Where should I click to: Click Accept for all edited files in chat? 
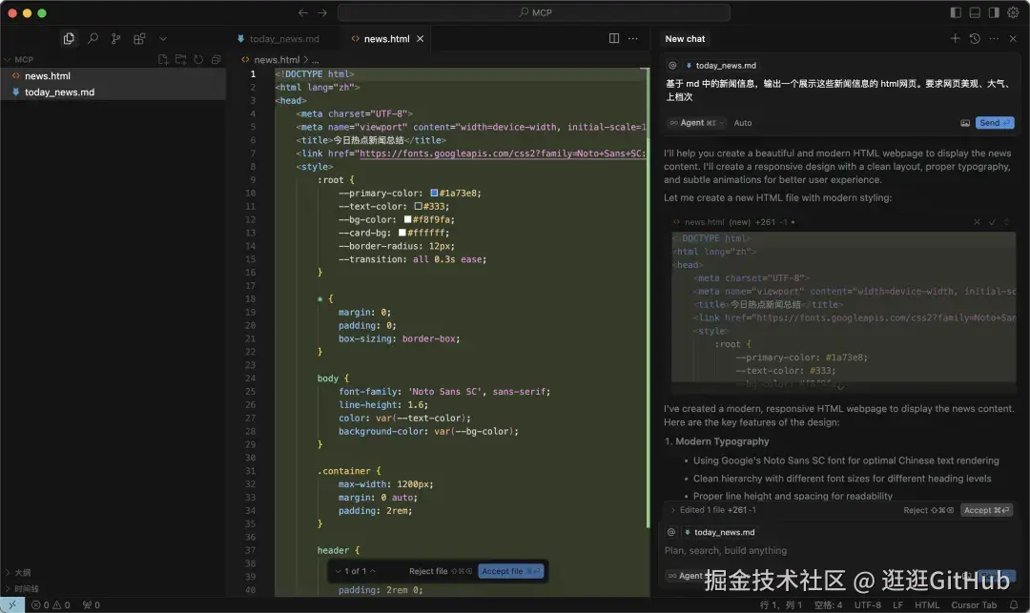(x=986, y=510)
